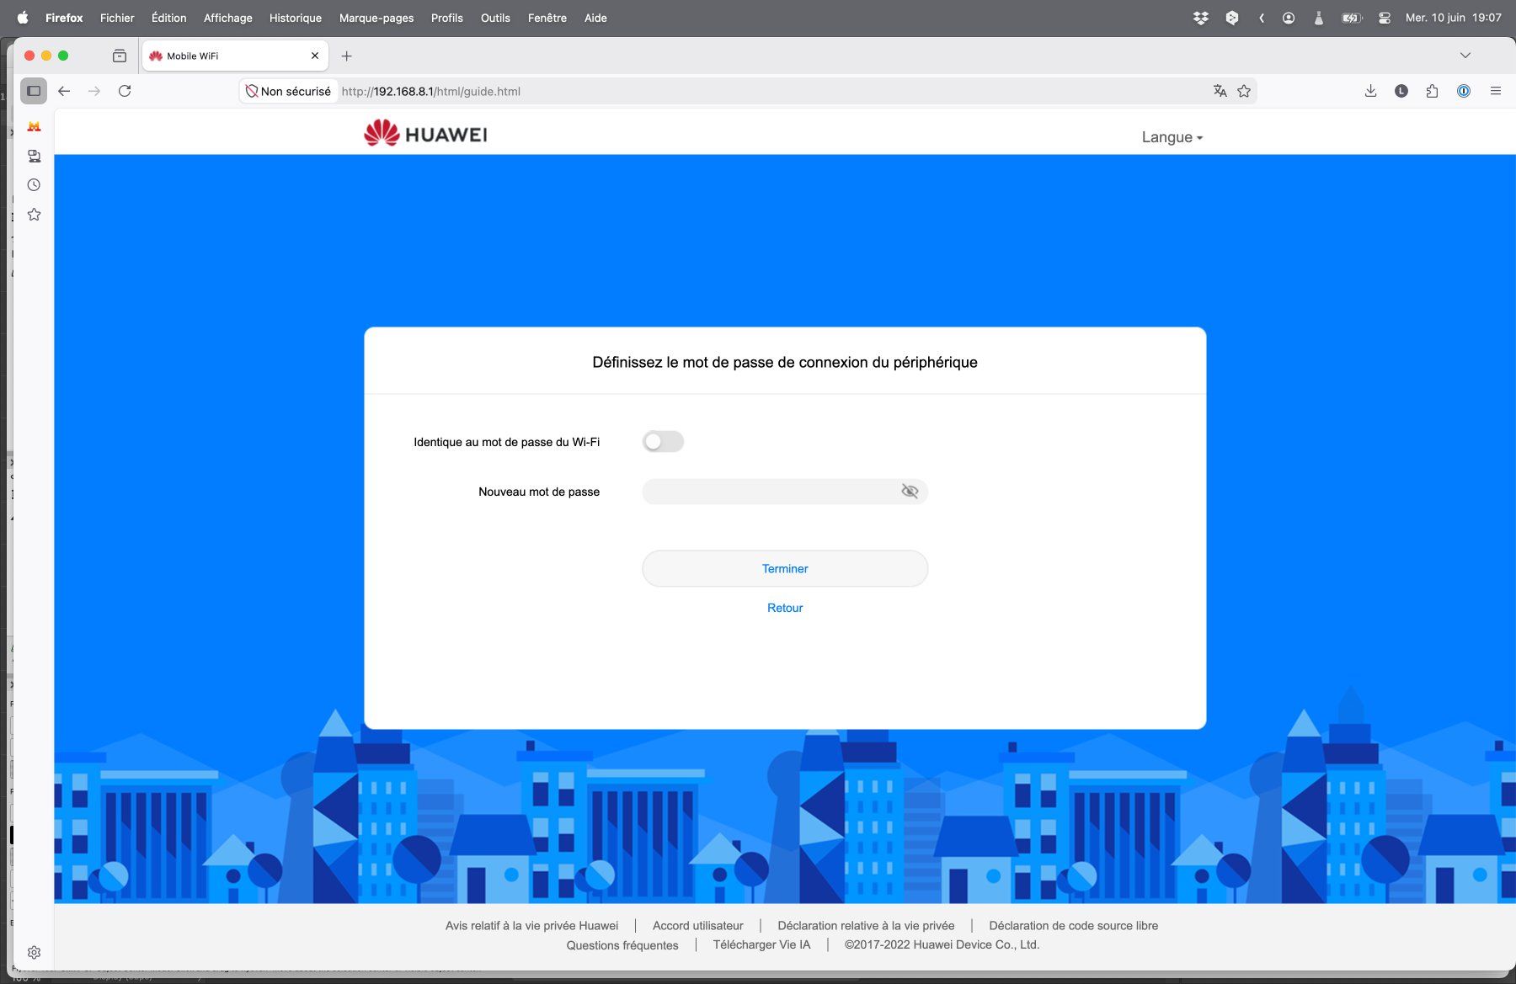Follow the Retour link
The height and width of the screenshot is (984, 1516).
785,608
